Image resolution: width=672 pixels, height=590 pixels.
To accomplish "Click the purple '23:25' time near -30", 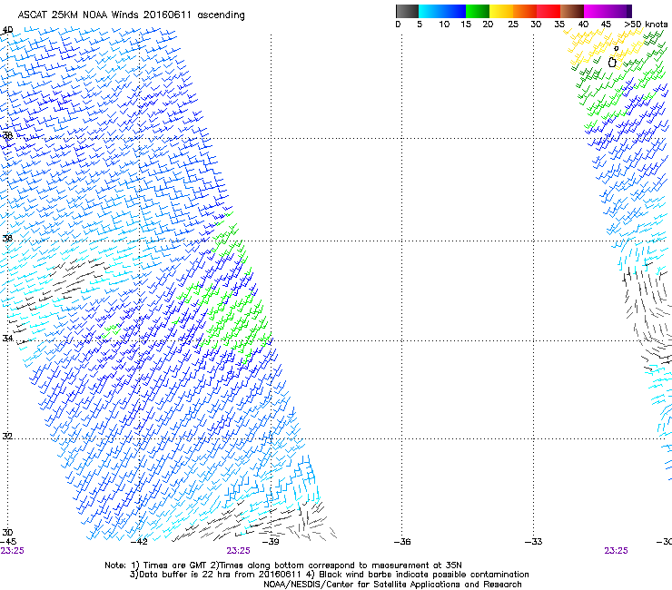I will tap(616, 551).
